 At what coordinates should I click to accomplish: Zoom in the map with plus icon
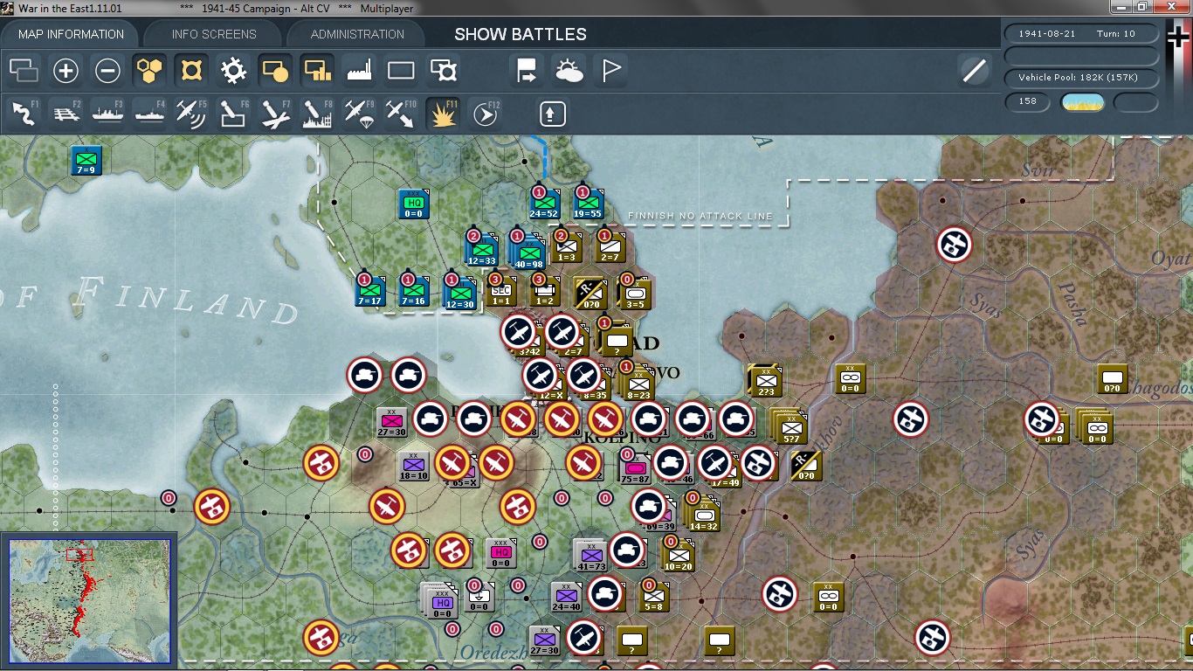(66, 70)
